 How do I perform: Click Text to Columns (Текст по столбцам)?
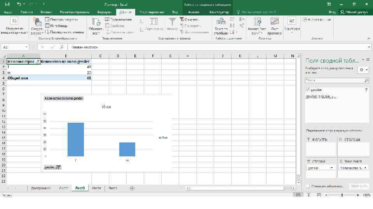click(221, 26)
